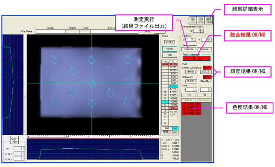Select shutter speed 1/125
This screenshot has width=275, height=167.
point(173,89)
